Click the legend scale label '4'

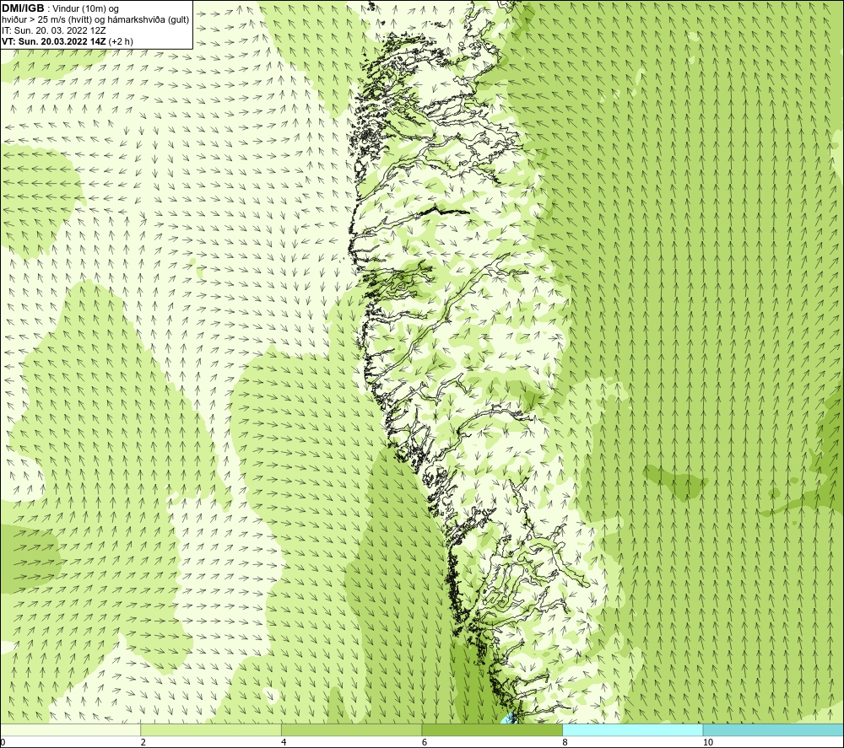pos(284,742)
